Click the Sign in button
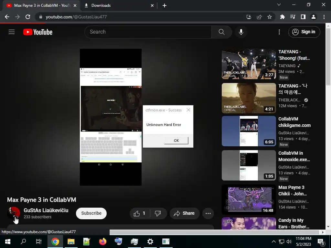This screenshot has height=248, width=331. click(x=304, y=32)
